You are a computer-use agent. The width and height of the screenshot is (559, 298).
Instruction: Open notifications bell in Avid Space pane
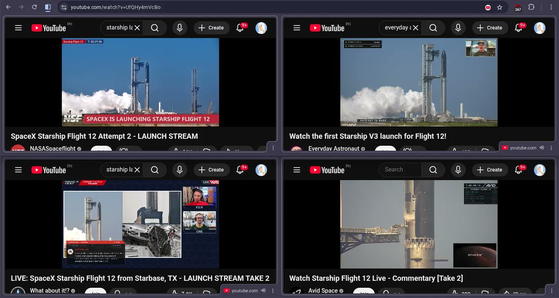(x=519, y=170)
